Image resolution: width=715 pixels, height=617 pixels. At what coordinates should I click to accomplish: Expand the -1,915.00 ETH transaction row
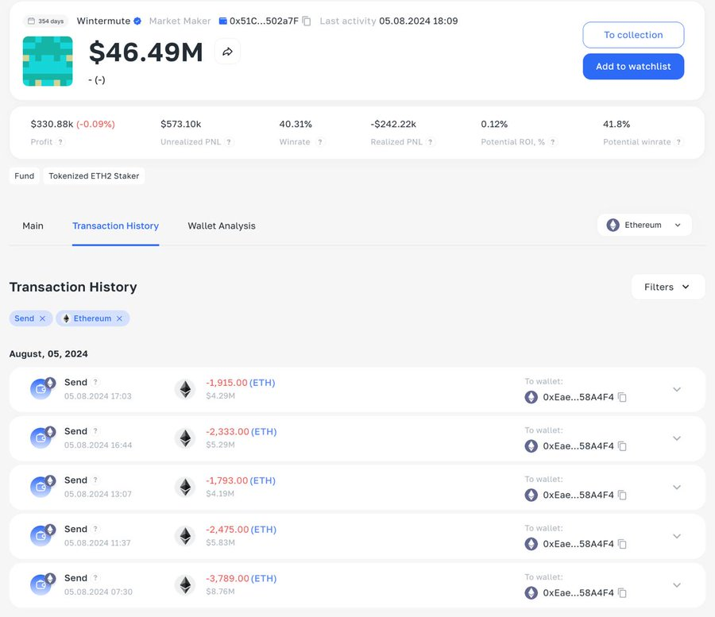pos(677,390)
